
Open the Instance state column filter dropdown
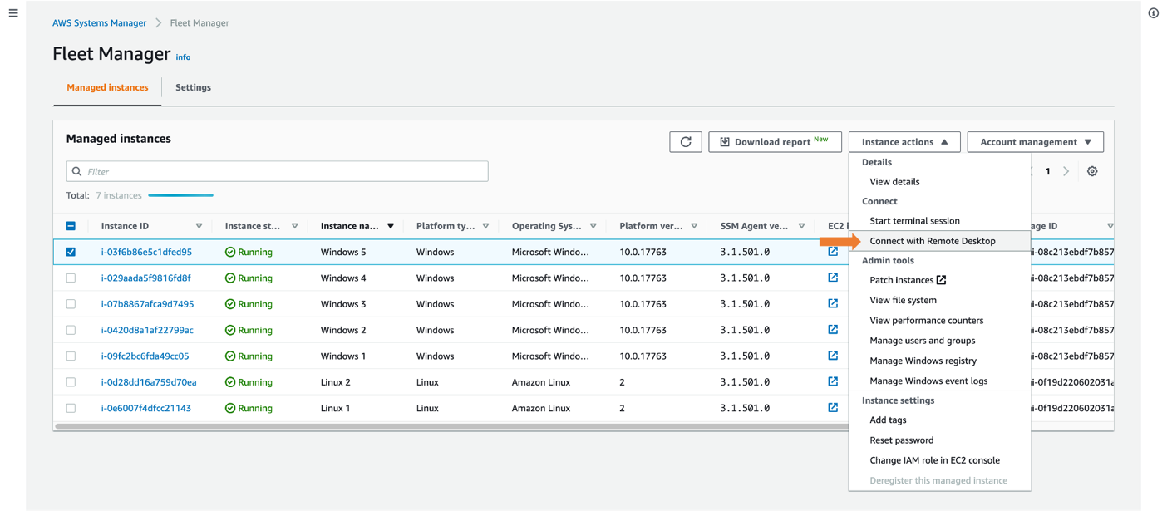[x=296, y=225]
